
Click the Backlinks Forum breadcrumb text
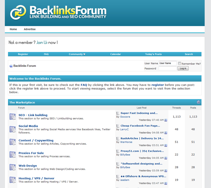[x=25, y=66]
